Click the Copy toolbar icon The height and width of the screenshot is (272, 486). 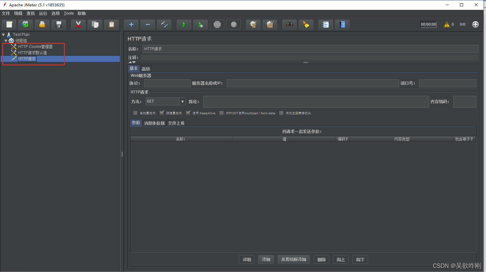[x=95, y=24]
